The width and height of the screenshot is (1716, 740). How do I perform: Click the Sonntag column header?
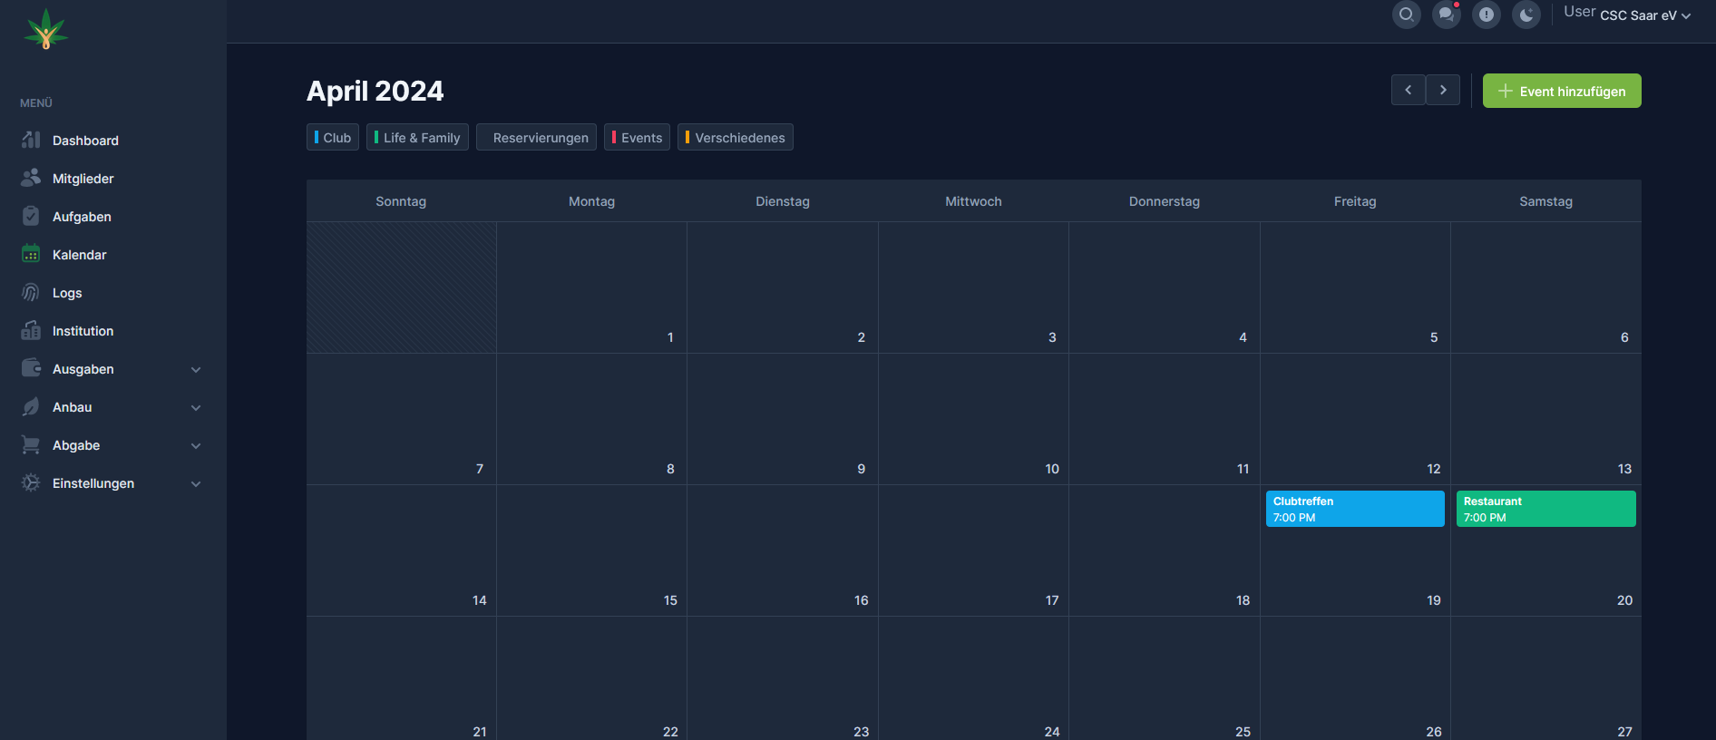[401, 201]
